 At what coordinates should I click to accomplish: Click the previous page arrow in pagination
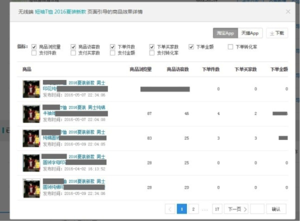(170, 209)
